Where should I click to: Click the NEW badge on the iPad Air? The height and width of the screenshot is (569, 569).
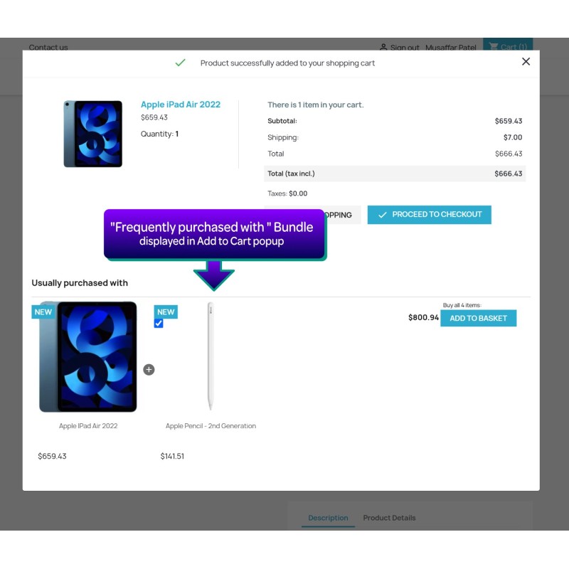point(43,312)
